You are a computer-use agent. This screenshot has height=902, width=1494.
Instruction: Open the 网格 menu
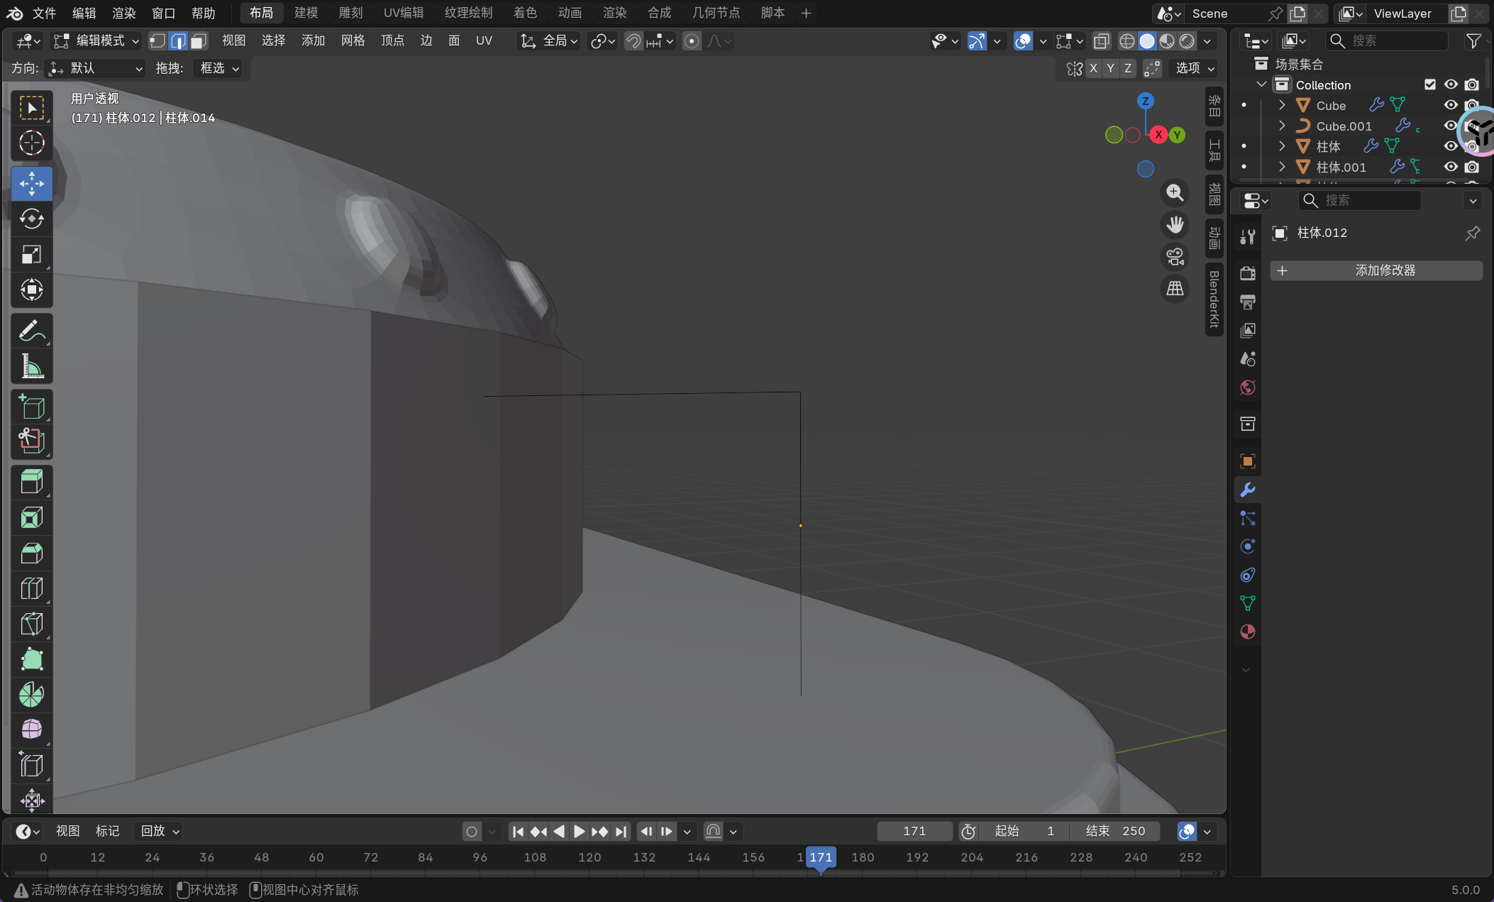(x=353, y=41)
